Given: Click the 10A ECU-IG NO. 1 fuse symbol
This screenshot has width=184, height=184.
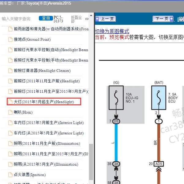Looking at the screenshot, I should (116, 98).
